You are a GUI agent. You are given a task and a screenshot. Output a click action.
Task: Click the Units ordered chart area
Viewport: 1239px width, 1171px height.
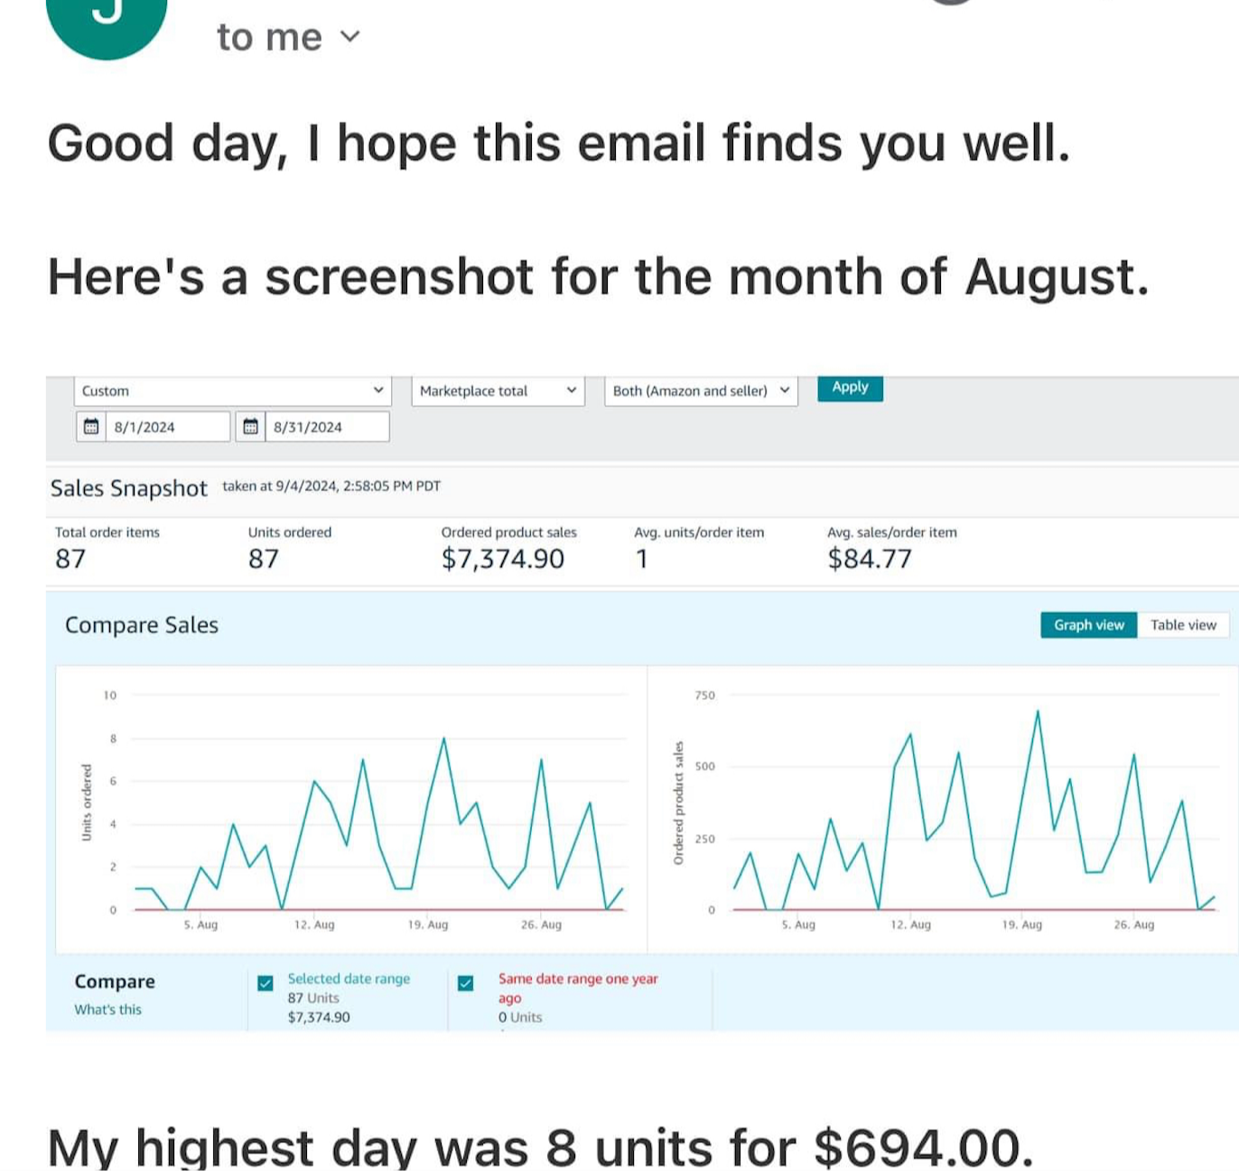(379, 813)
